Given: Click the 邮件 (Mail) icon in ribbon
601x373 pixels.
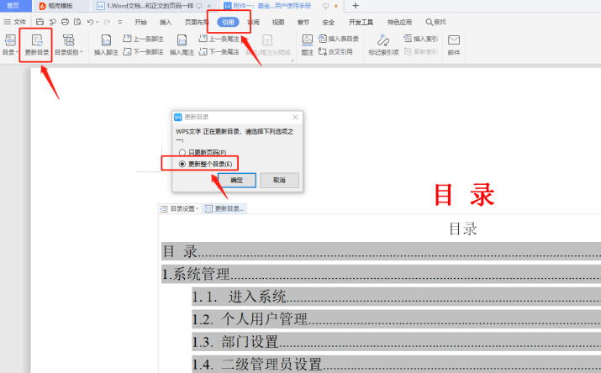Looking at the screenshot, I should (x=454, y=44).
